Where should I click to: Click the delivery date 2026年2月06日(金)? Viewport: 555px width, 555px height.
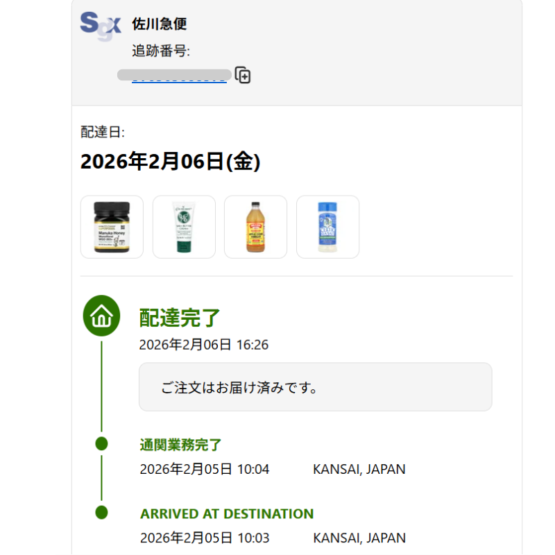pos(170,162)
